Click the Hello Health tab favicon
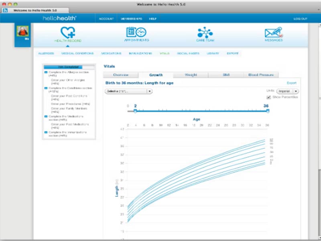Screen dimensions: 321x241 pos(5,10)
